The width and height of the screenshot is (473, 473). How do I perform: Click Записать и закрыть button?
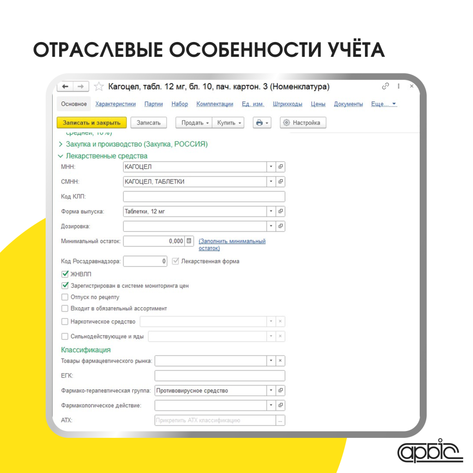click(92, 123)
